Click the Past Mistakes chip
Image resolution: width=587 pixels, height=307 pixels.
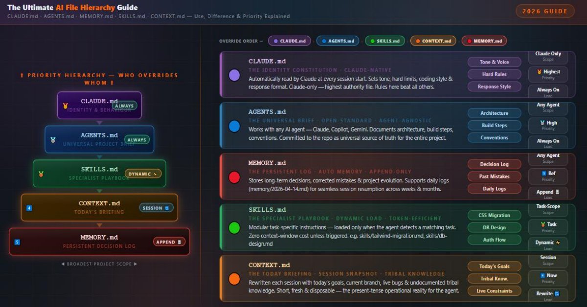click(494, 176)
